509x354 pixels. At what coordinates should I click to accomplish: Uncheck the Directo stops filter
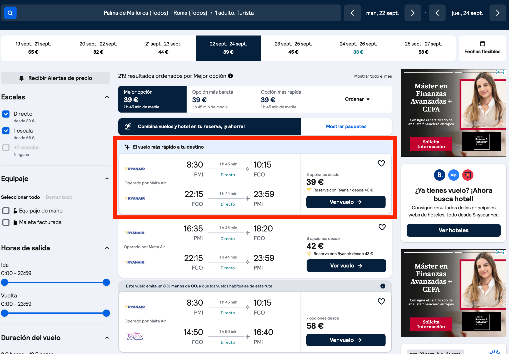(x=6, y=114)
